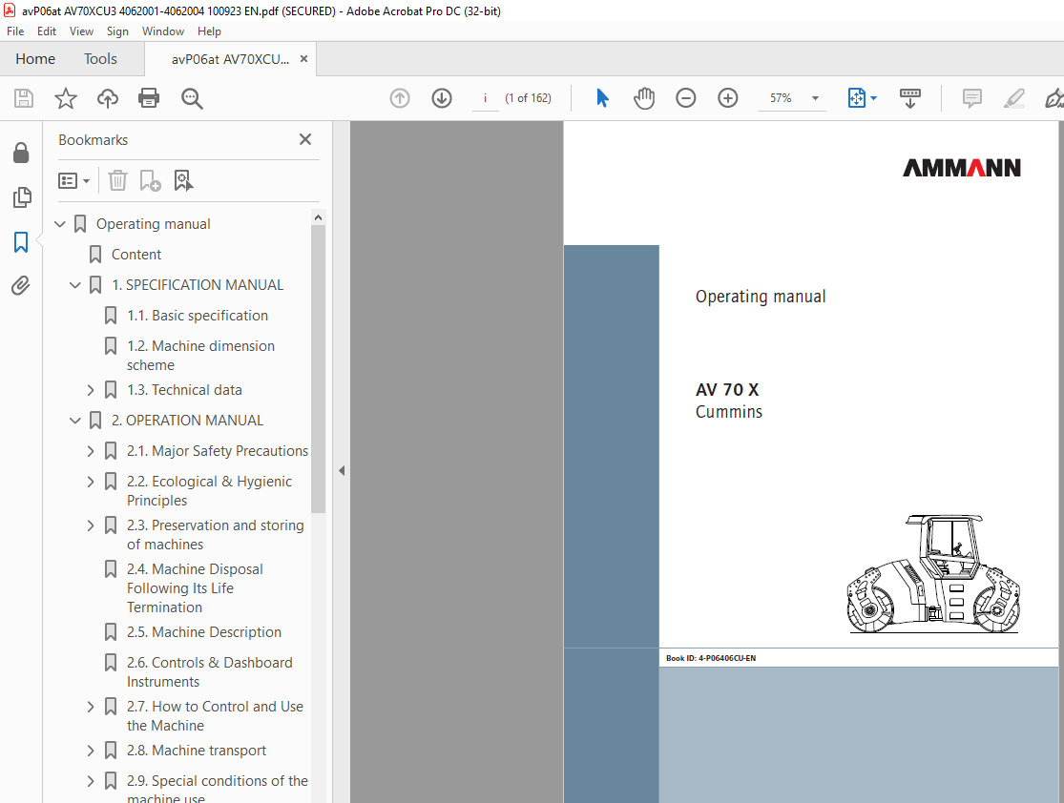1064x803 pixels.
Task: Click the bookmarks panel scrollbar thumb
Action: coord(319,368)
